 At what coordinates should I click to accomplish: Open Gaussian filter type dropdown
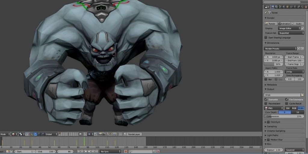pyautogui.click(x=294, y=150)
